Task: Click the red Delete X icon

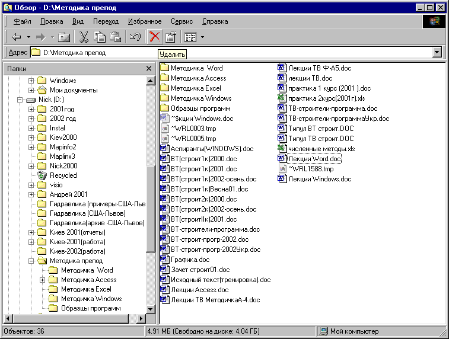Action: [155, 37]
